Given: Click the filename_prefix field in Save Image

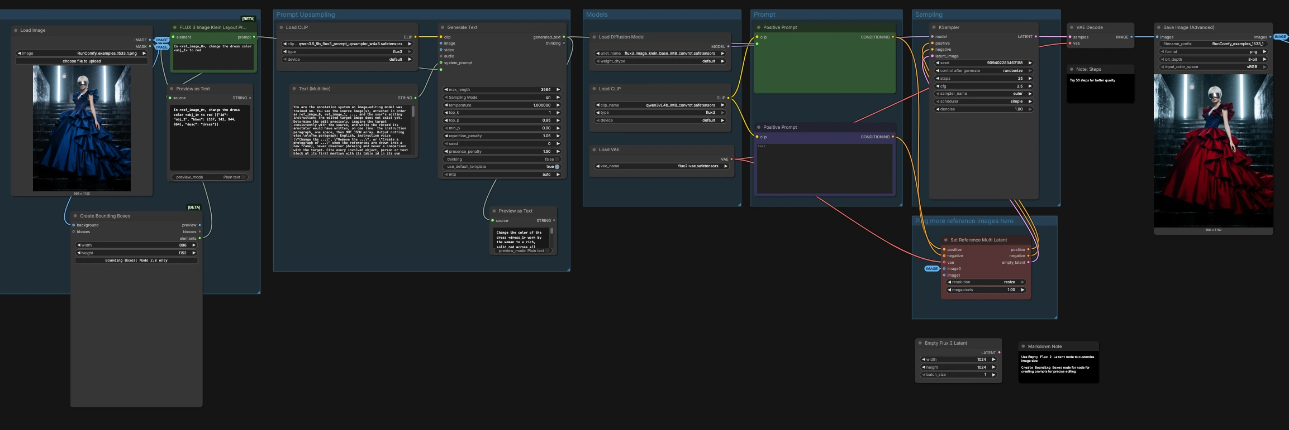Looking at the screenshot, I should (1214, 44).
